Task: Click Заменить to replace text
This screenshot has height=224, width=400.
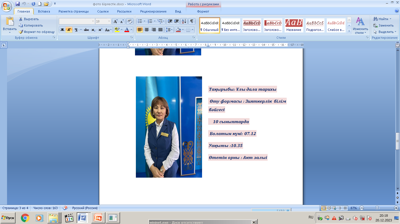Action: pos(383,25)
